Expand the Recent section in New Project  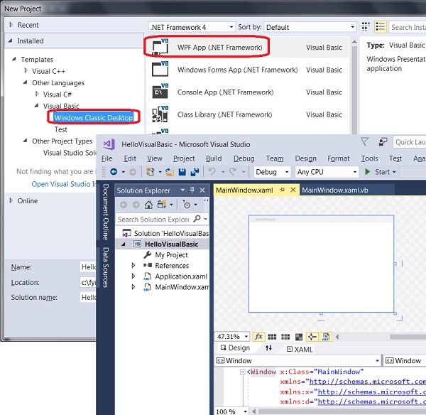(11, 25)
